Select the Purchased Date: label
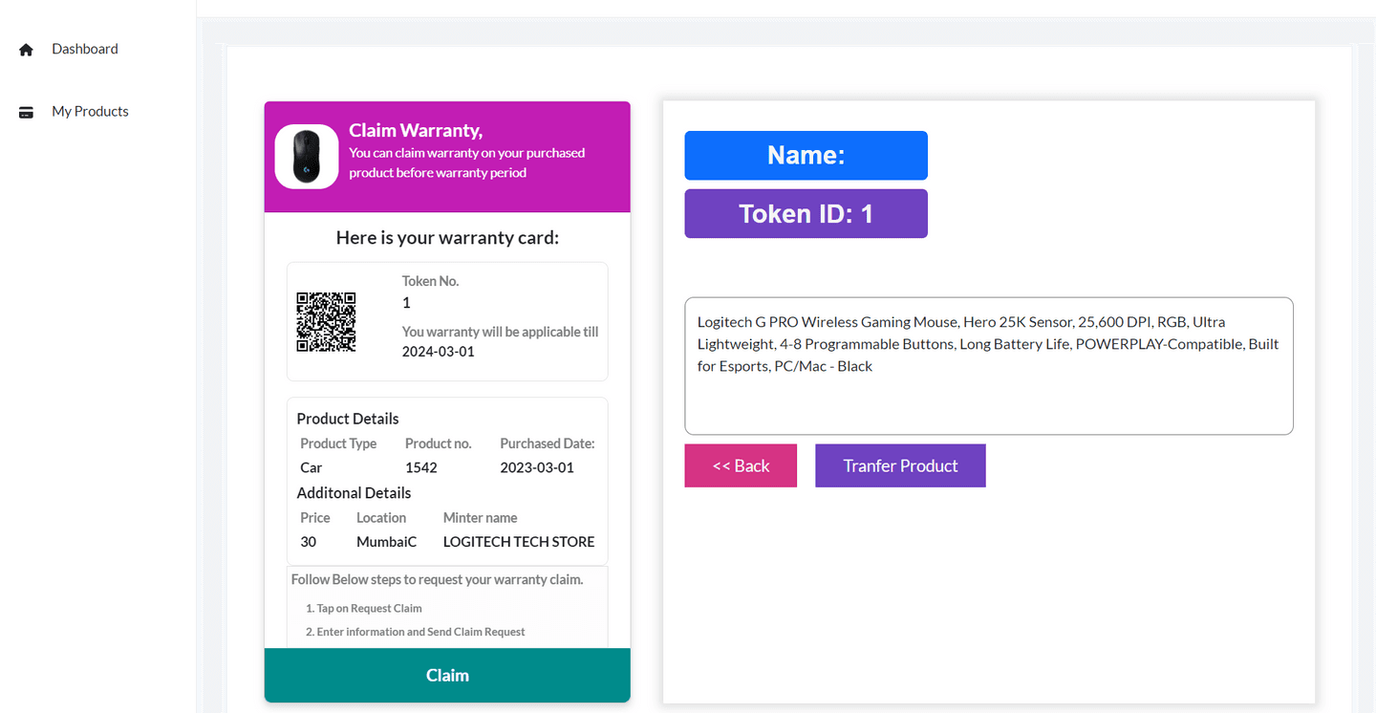1376x713 pixels. pos(548,443)
